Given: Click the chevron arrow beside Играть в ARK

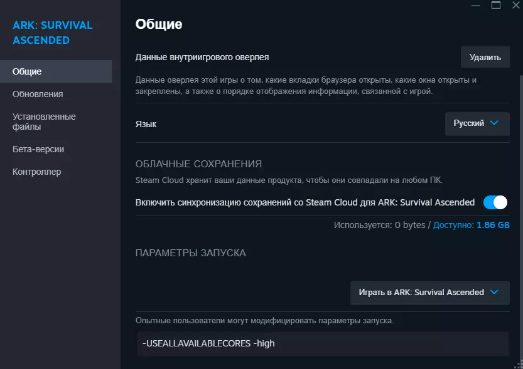Looking at the screenshot, I should tap(494, 292).
